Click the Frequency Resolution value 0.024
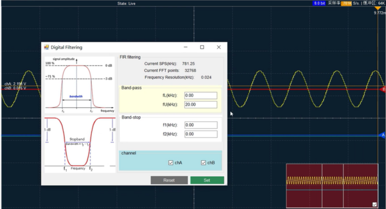This screenshot has width=386, height=209. [206, 78]
